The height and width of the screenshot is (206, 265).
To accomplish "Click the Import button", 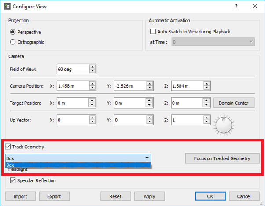I will (20, 196).
